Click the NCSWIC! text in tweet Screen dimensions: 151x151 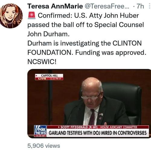tap(42, 62)
